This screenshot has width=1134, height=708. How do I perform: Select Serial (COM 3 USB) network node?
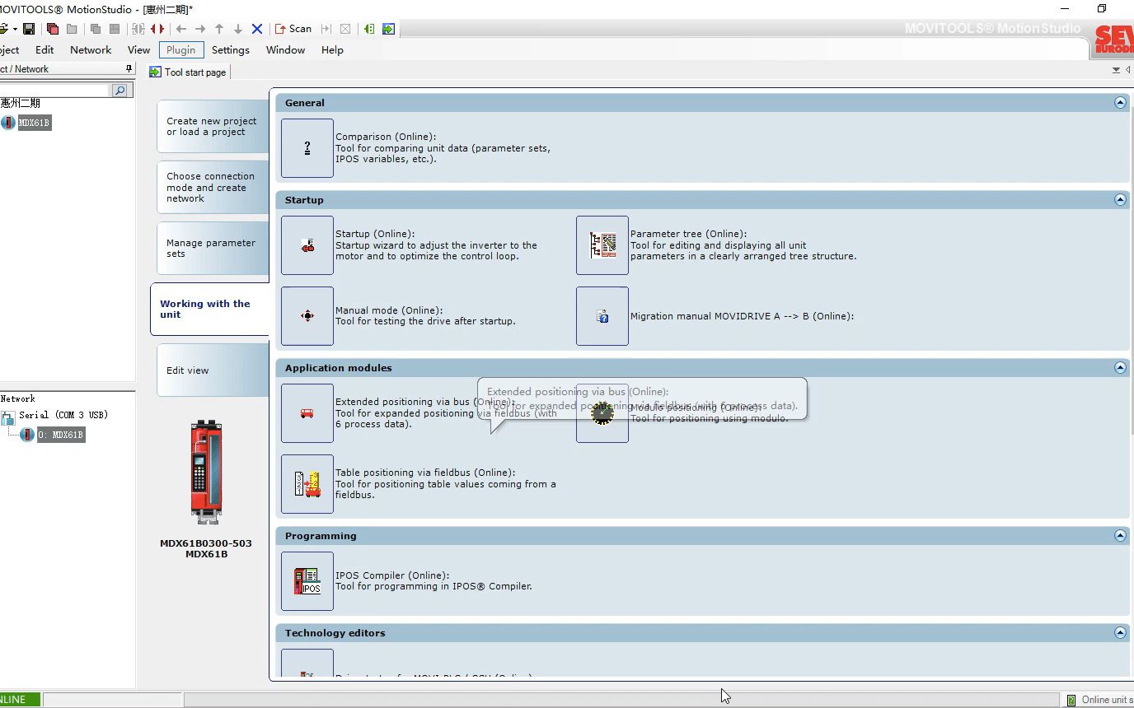(x=63, y=415)
